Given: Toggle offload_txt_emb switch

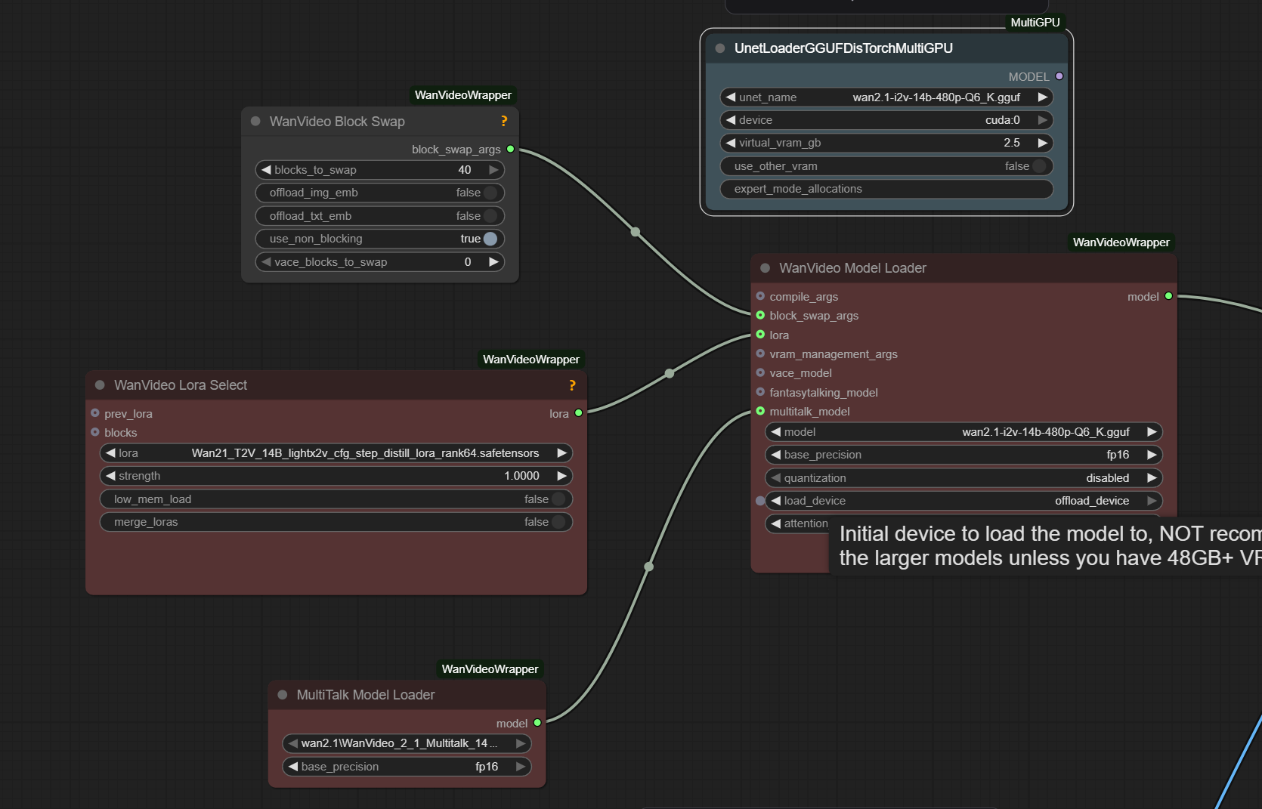Looking at the screenshot, I should pos(490,216).
